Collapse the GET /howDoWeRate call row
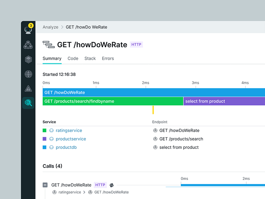The image size is (265, 199). click(x=45, y=185)
